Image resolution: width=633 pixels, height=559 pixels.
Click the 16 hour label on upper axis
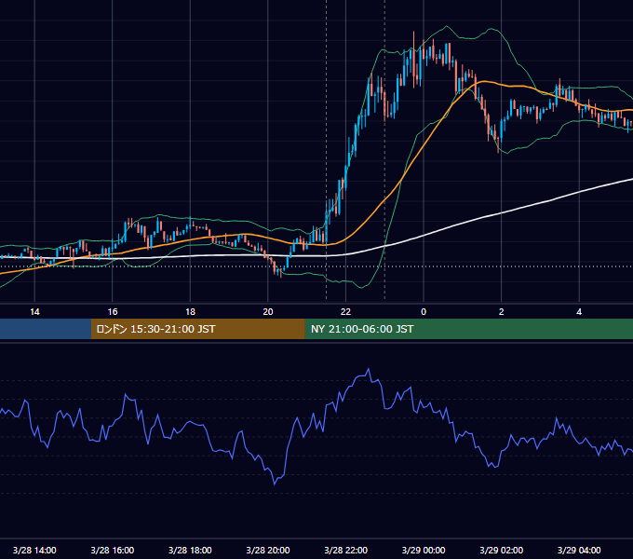[113, 312]
